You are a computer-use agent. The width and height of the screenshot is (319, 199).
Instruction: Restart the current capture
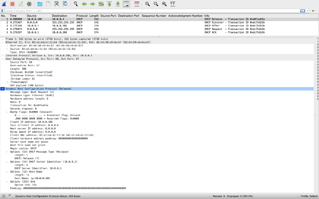coord(20,4)
